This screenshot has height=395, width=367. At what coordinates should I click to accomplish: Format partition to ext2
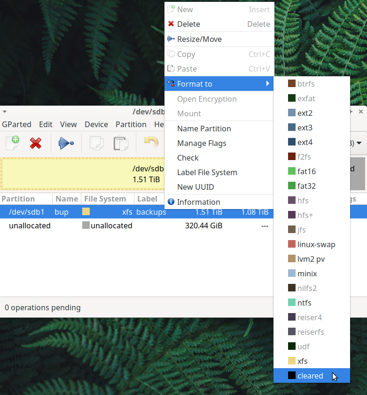coord(312,113)
